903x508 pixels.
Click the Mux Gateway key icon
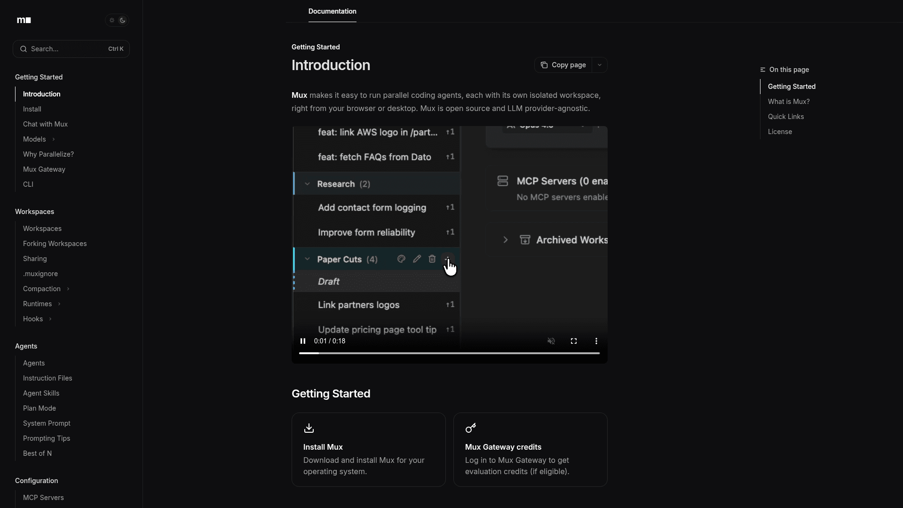(471, 428)
